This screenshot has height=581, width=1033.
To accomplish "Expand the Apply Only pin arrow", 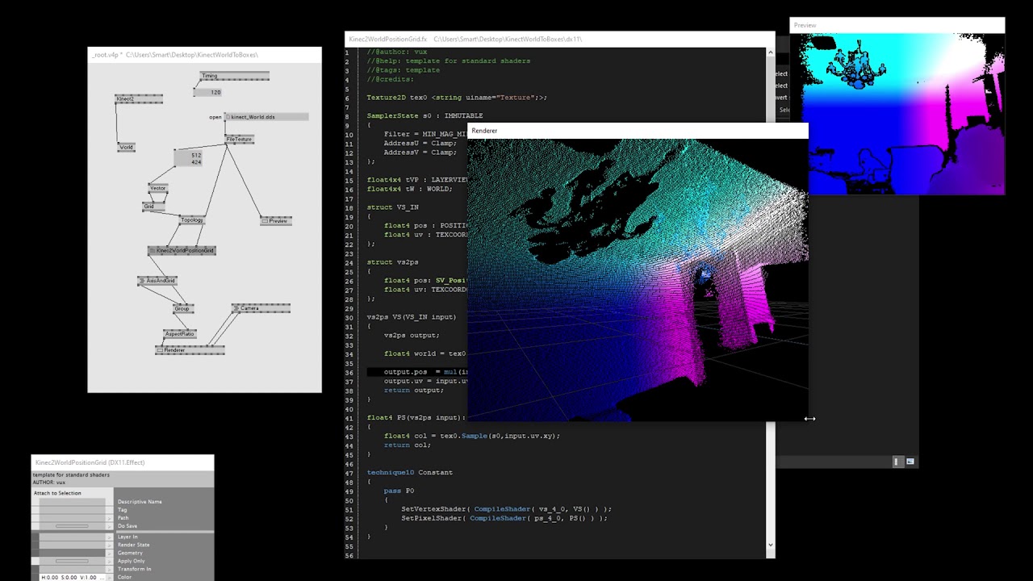I will pyautogui.click(x=110, y=561).
